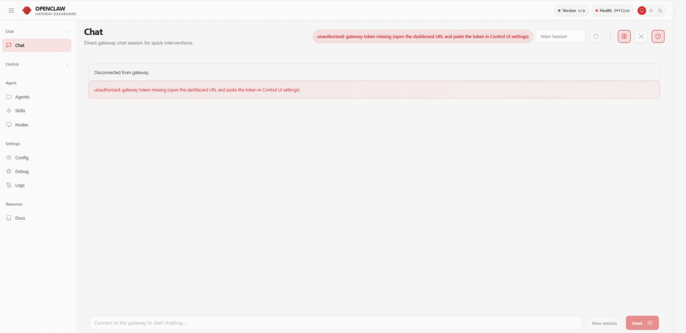Switch to the system theme option
686x333 pixels.
(x=641, y=10)
